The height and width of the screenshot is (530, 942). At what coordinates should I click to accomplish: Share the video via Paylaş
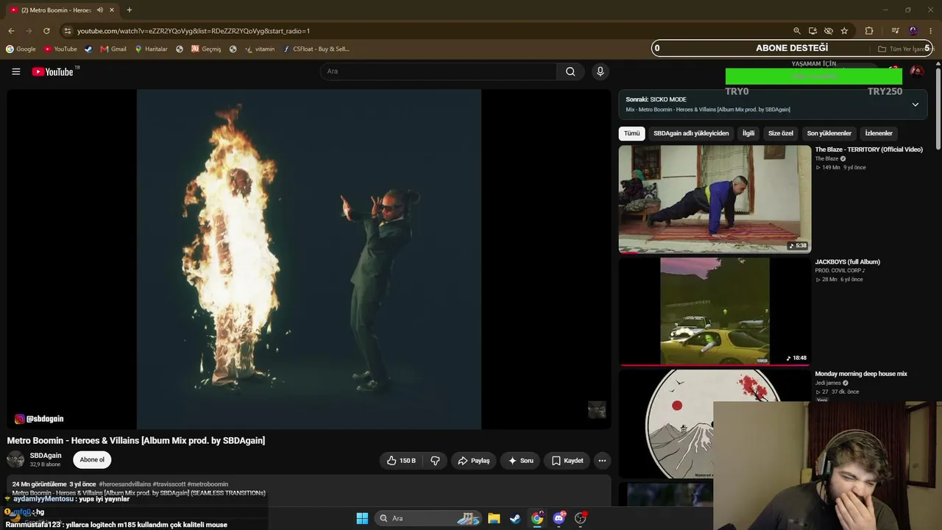(473, 461)
